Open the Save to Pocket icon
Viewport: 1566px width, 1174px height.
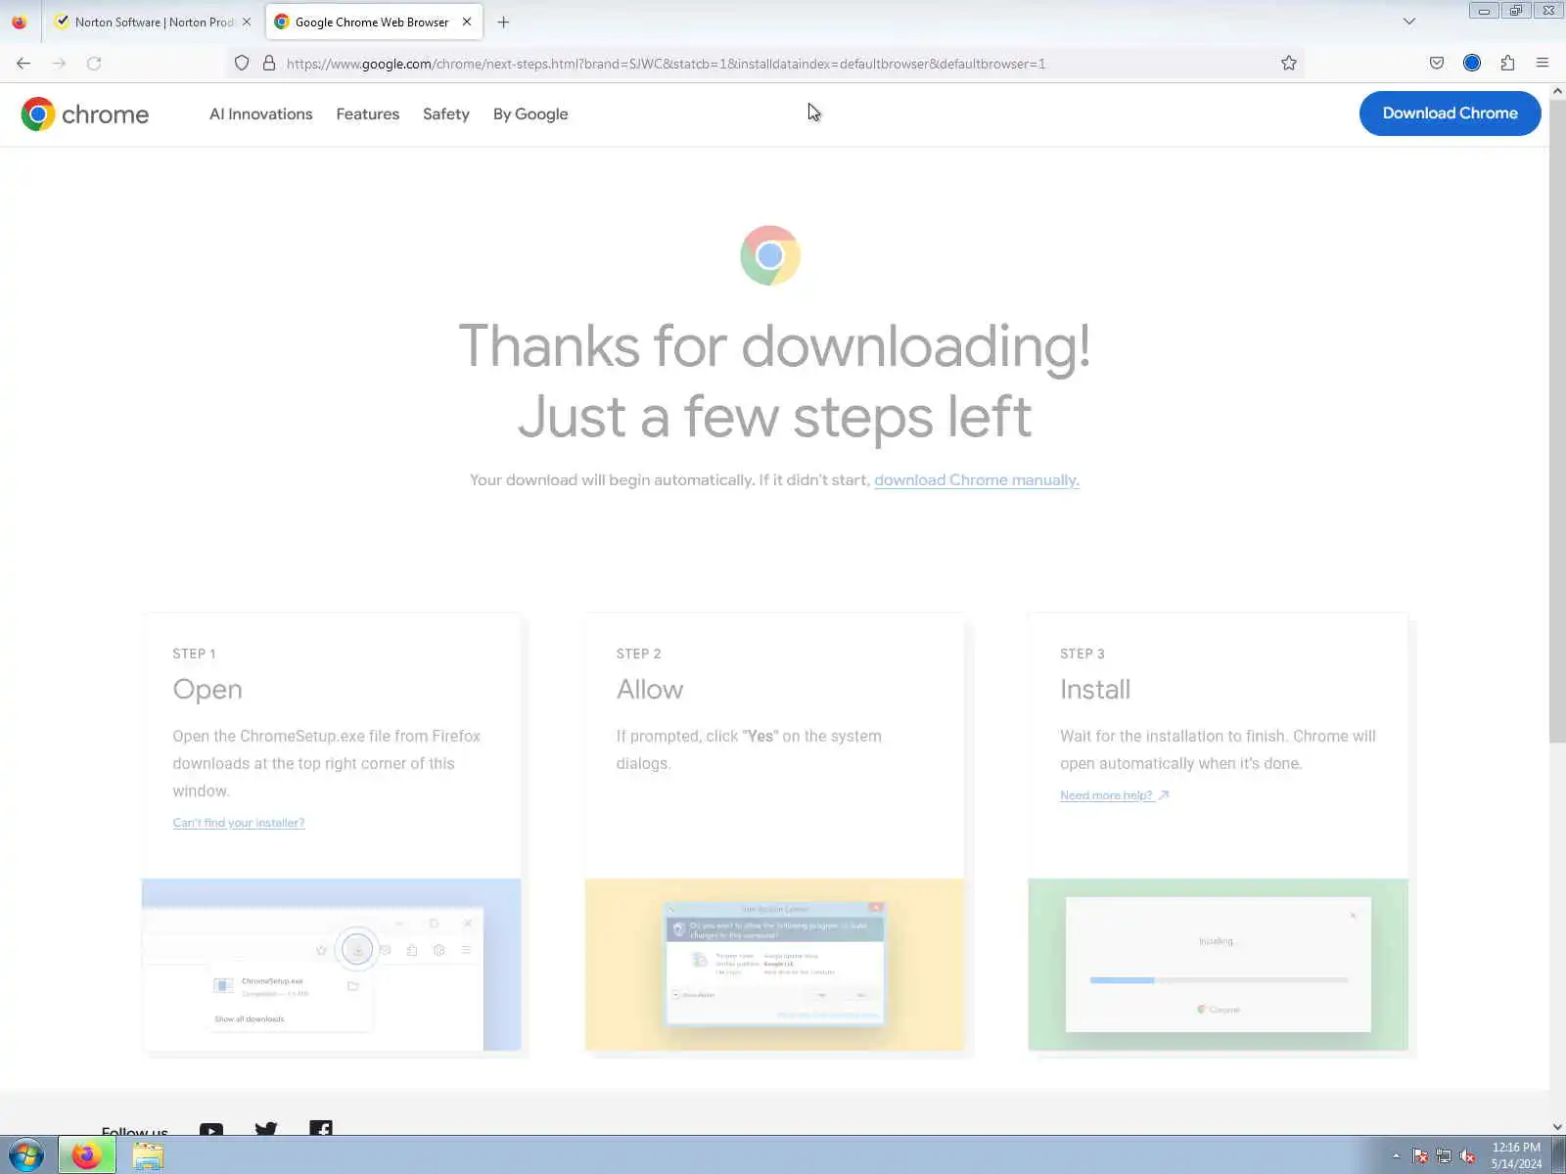tap(1437, 64)
